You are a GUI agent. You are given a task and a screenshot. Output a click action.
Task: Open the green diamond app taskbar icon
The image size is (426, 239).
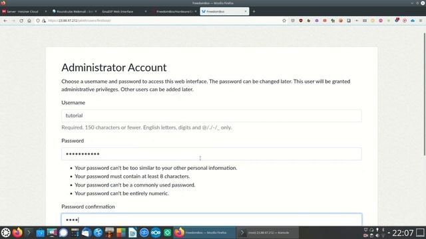click(x=168, y=232)
